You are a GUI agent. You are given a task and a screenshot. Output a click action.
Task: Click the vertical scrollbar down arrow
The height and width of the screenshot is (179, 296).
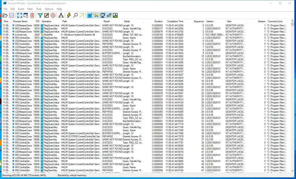point(292,170)
